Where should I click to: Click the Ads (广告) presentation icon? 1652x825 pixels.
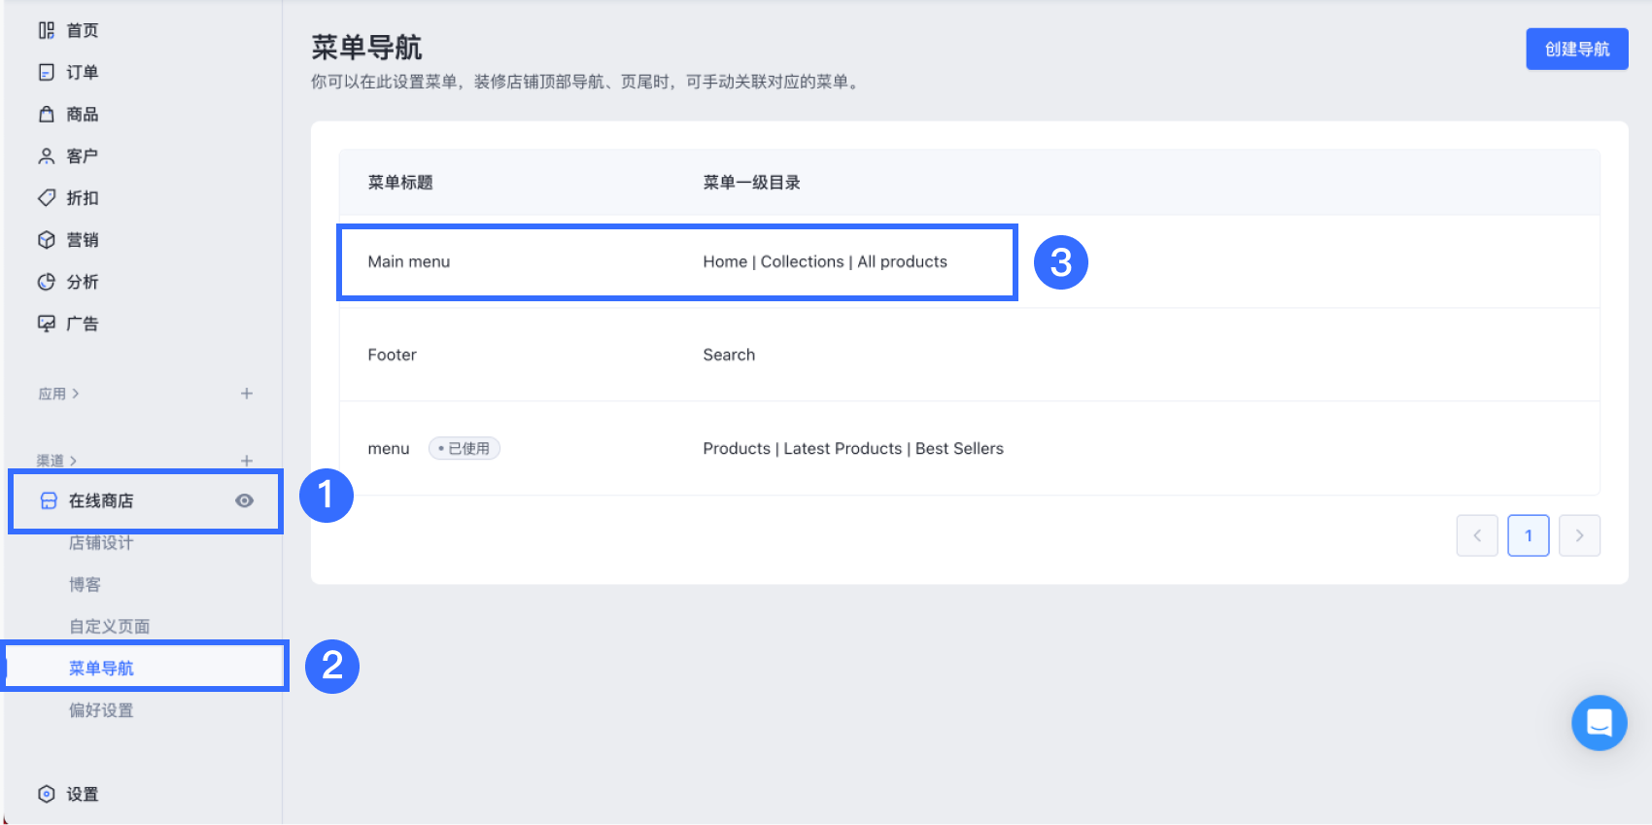[47, 324]
